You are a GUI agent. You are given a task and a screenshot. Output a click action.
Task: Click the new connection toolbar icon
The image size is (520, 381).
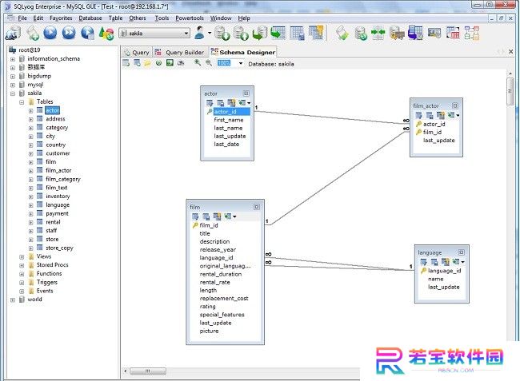14,33
